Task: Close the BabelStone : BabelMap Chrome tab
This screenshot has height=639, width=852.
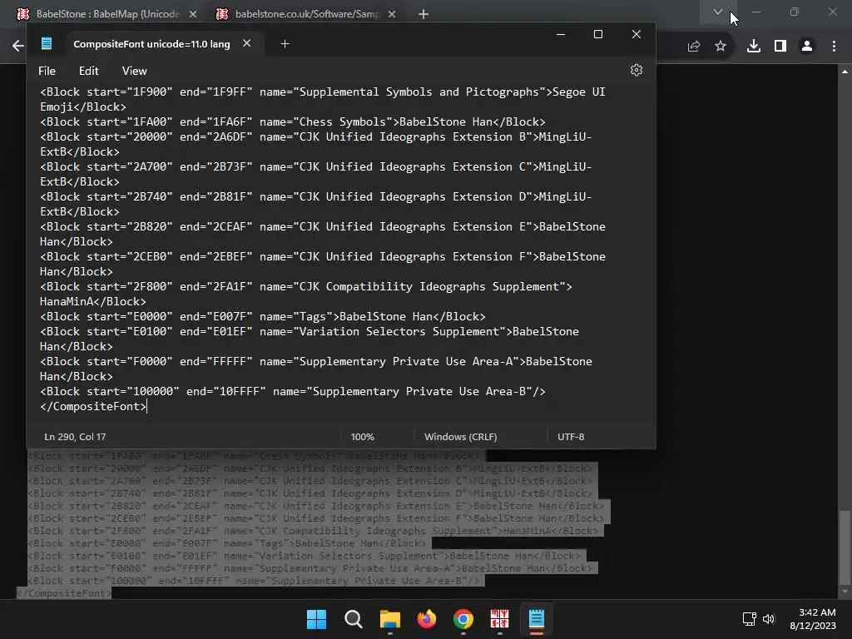Action: [193, 14]
